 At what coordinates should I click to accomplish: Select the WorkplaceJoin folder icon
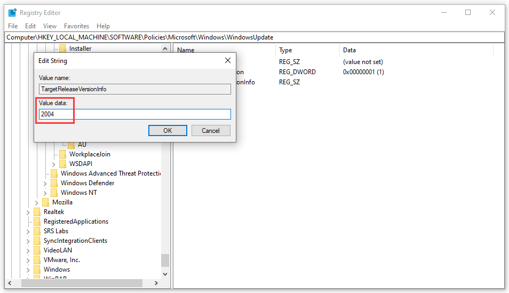[63, 154]
